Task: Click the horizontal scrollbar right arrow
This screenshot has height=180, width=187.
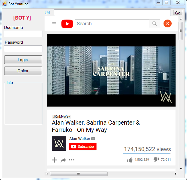Action: pyautogui.click(x=176, y=174)
